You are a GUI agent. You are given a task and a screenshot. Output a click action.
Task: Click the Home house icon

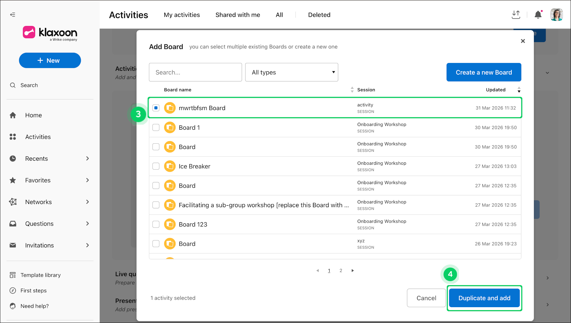point(13,115)
